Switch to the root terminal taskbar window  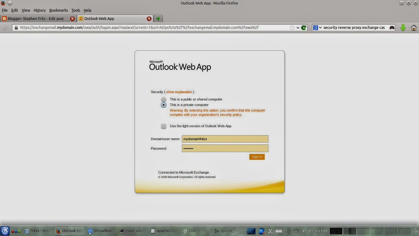[x=133, y=231]
